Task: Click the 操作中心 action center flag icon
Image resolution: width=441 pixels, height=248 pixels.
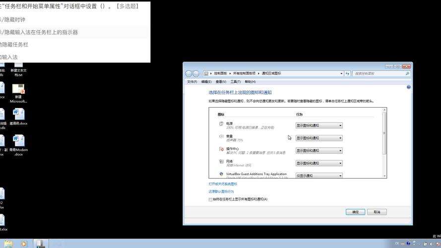Action: click(221, 149)
